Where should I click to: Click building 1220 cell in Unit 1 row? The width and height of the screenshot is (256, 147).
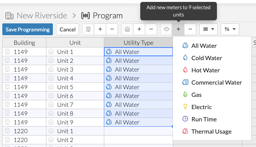[24, 131]
